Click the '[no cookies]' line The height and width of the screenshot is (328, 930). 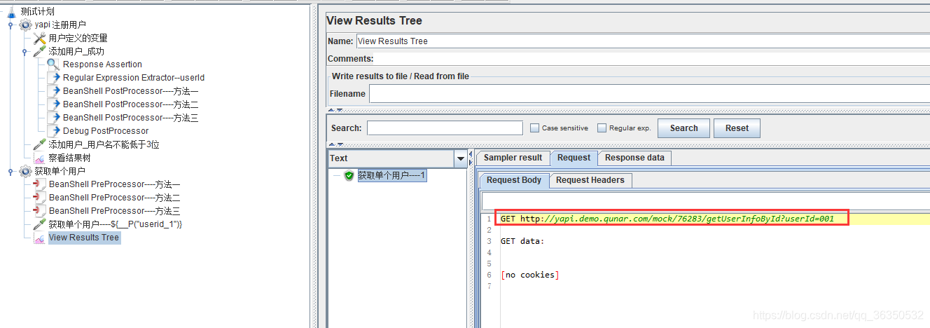(x=530, y=275)
